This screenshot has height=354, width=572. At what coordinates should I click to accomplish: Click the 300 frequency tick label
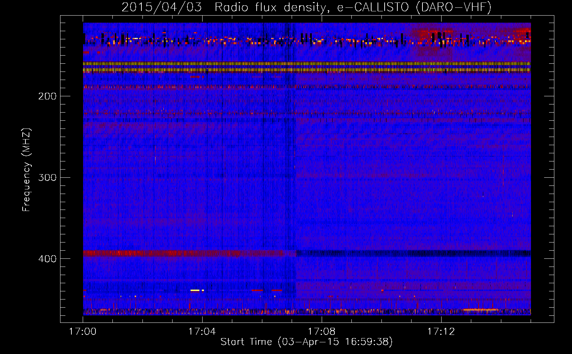point(47,177)
